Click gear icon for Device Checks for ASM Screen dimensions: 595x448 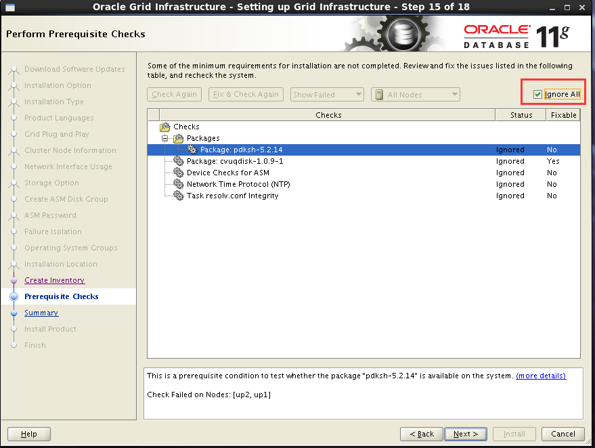pyautogui.click(x=178, y=173)
